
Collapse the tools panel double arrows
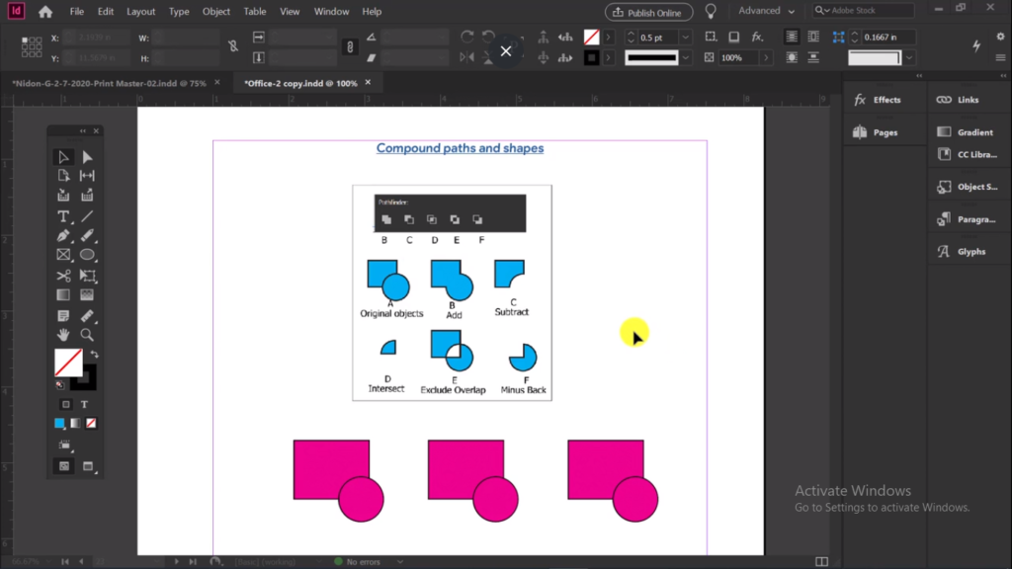(83, 131)
